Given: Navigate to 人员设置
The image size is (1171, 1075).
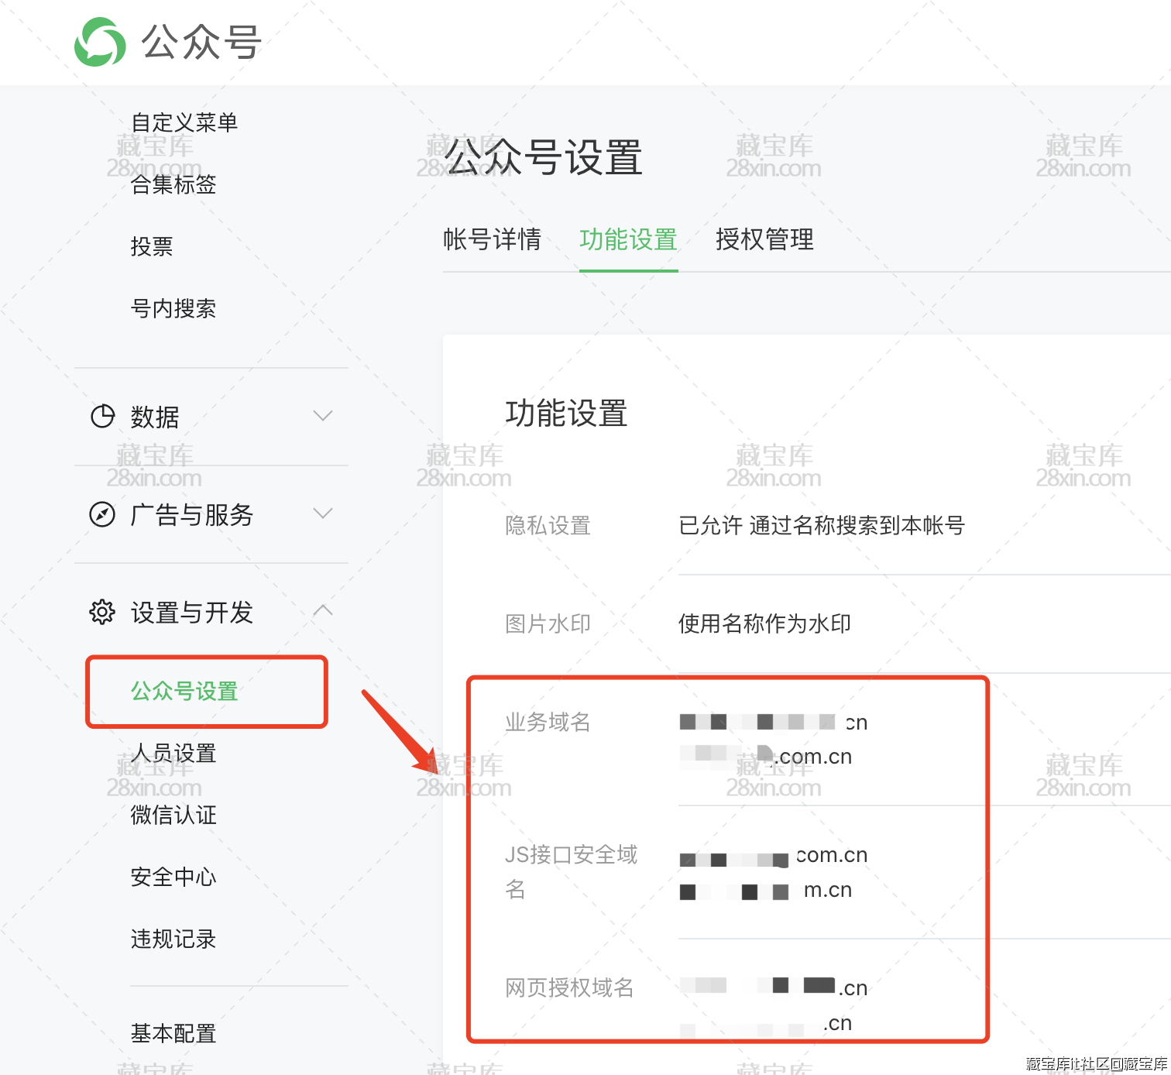Looking at the screenshot, I should pyautogui.click(x=173, y=753).
